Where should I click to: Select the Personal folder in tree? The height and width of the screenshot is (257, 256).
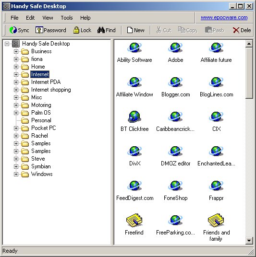click(x=41, y=120)
